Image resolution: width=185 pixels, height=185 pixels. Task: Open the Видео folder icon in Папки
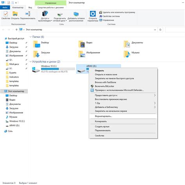pyautogui.click(x=82, y=44)
